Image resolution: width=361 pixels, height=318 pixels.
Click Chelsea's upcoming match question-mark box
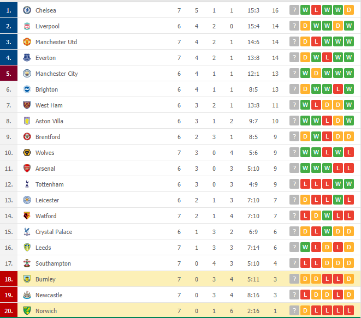[x=294, y=10]
